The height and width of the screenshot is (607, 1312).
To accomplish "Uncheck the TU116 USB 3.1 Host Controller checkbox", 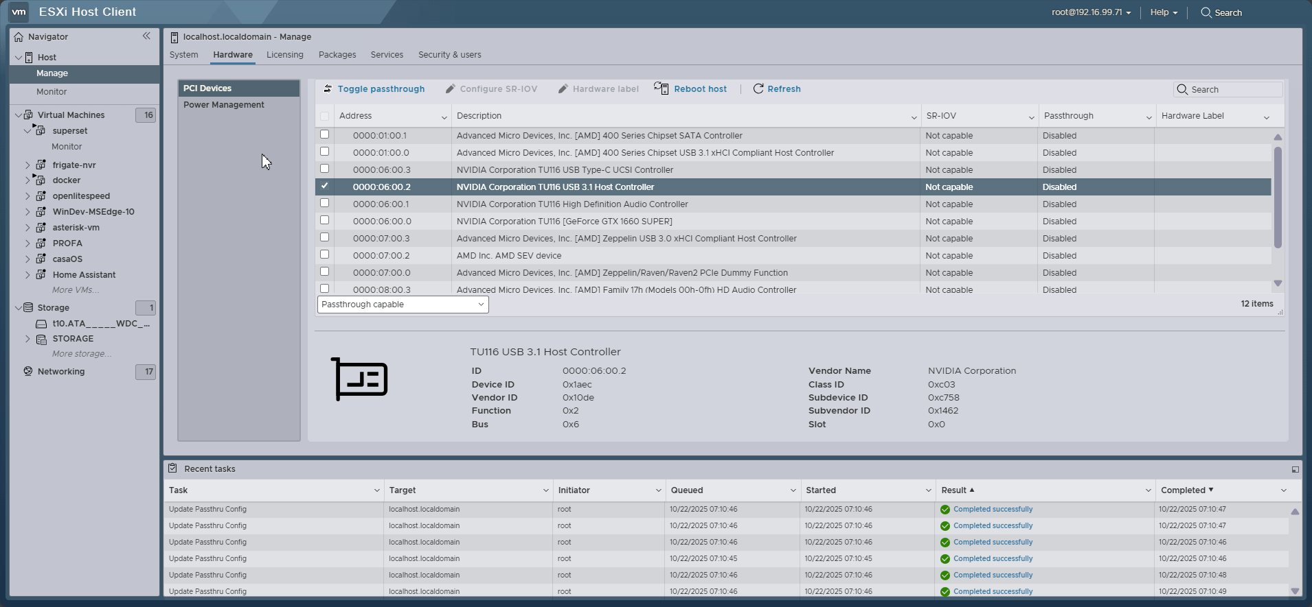I will coord(324,186).
